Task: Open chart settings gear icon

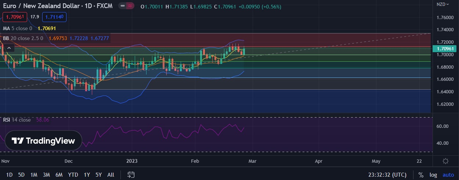Action: pyautogui.click(x=445, y=161)
